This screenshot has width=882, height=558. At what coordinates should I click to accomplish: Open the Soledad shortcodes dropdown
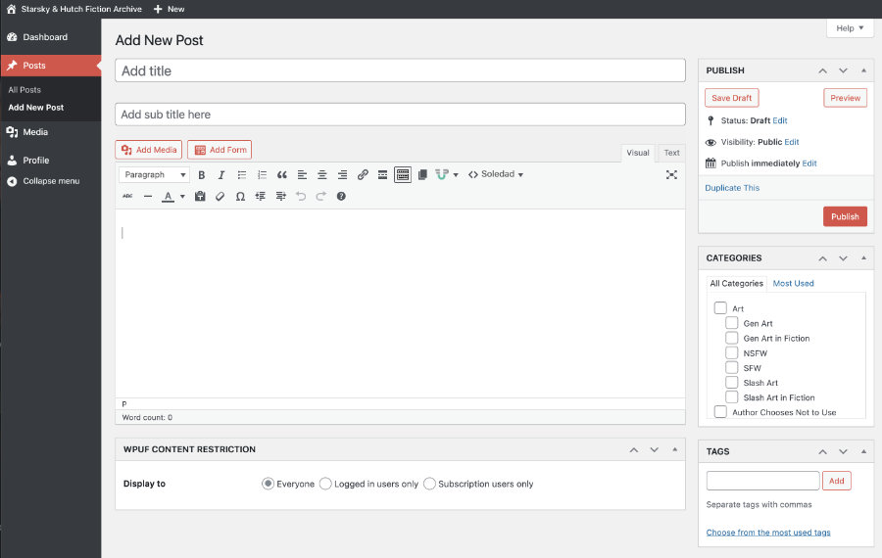(496, 175)
